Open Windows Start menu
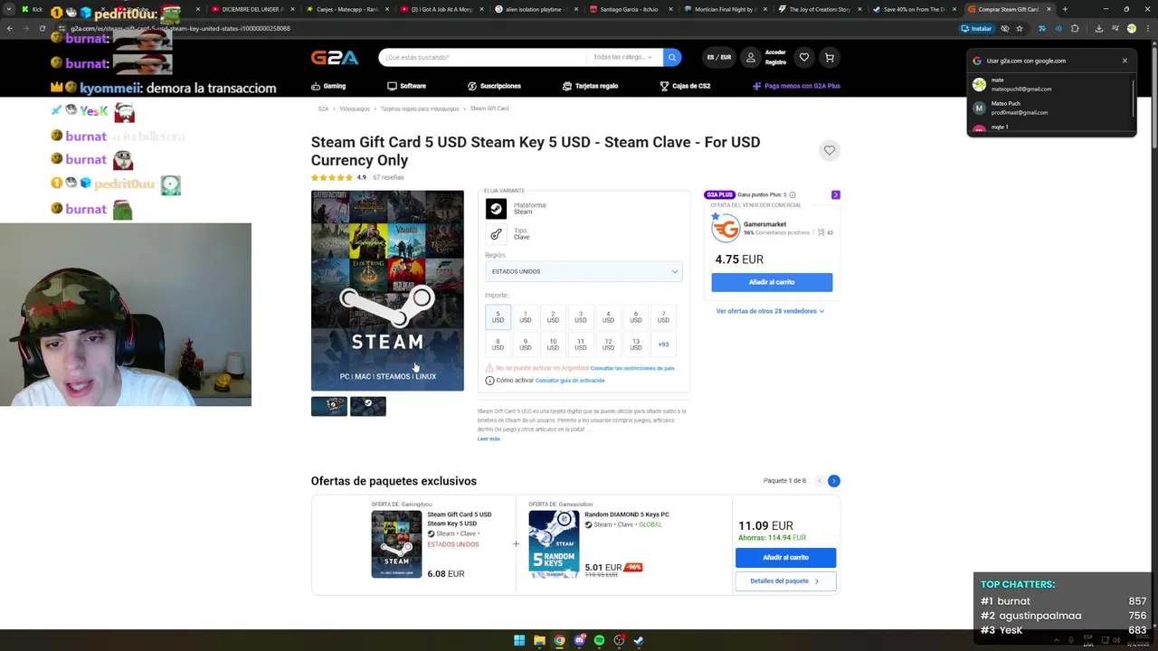Screen dimensions: 1158x651 pyautogui.click(x=519, y=640)
